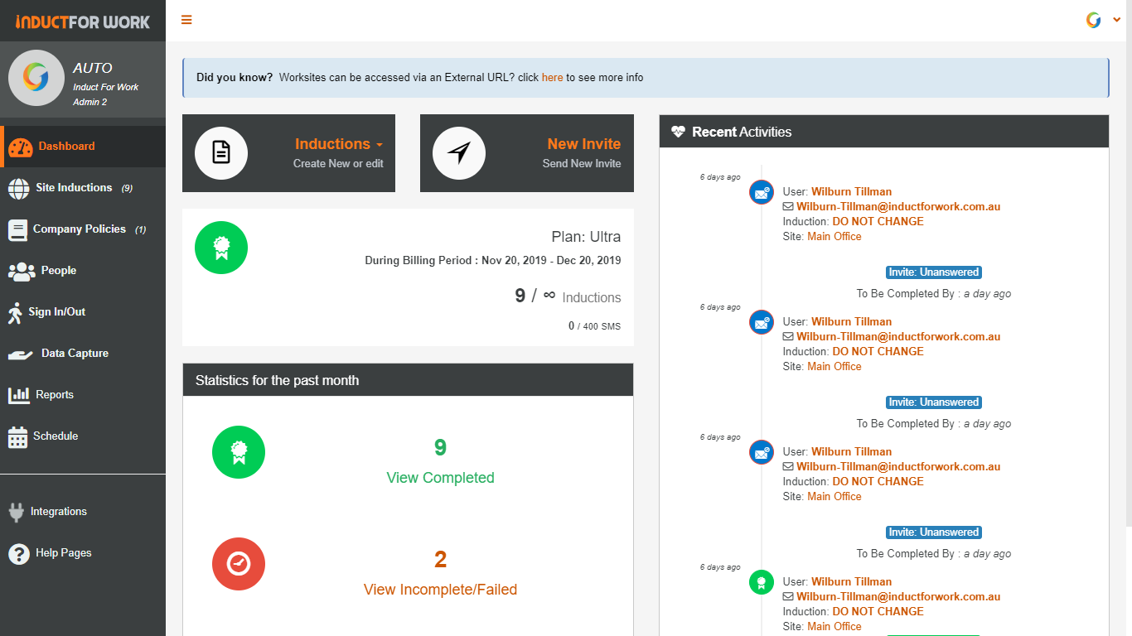
Task: Open the account dropdown at top right
Action: [x=1115, y=18]
